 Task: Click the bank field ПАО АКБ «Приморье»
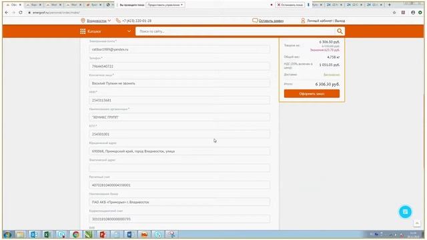coord(179,202)
